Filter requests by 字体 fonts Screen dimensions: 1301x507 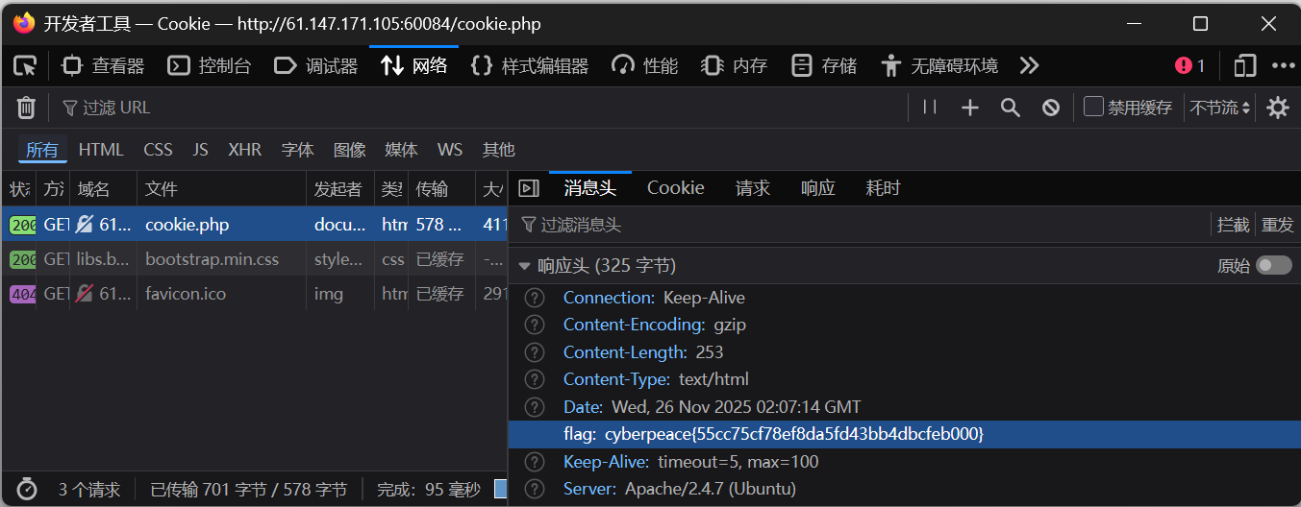297,150
